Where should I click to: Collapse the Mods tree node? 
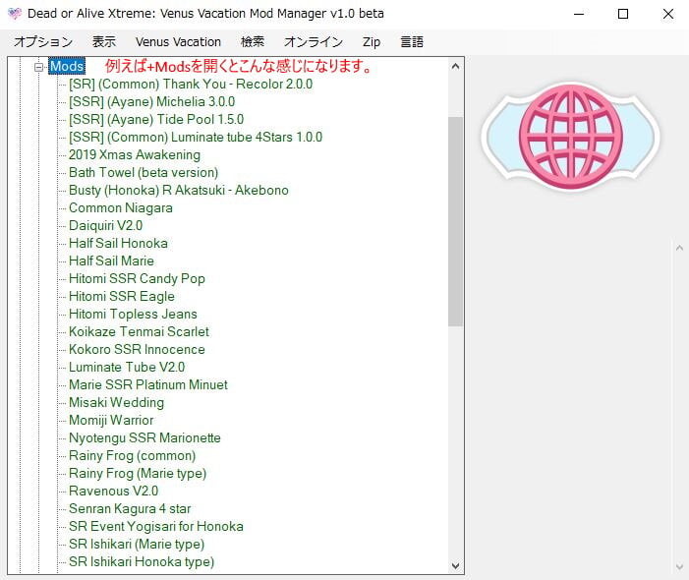tap(39, 67)
